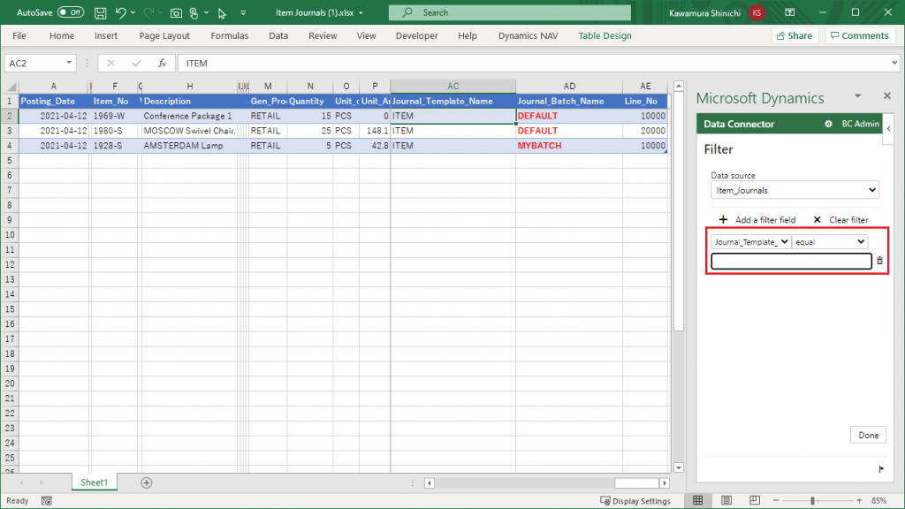Expand the Name Box dropdown arrow

point(69,64)
